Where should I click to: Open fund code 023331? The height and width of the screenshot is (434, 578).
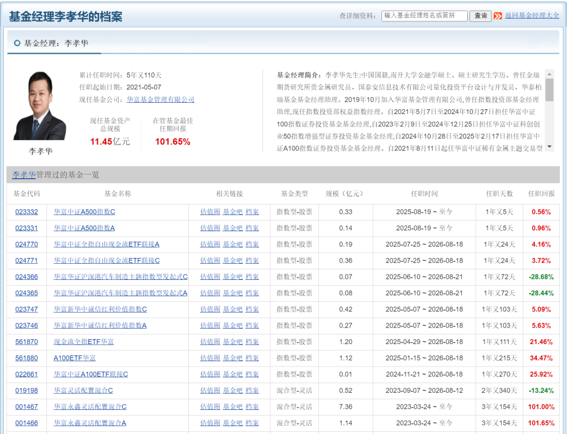click(27, 229)
